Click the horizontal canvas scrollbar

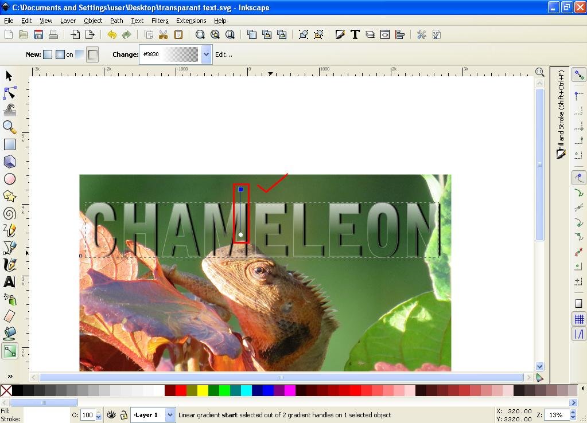point(281,377)
